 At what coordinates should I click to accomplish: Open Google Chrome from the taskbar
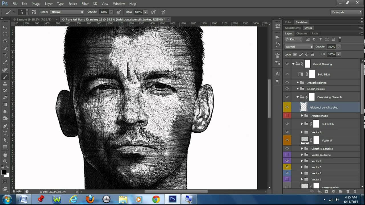(156, 199)
